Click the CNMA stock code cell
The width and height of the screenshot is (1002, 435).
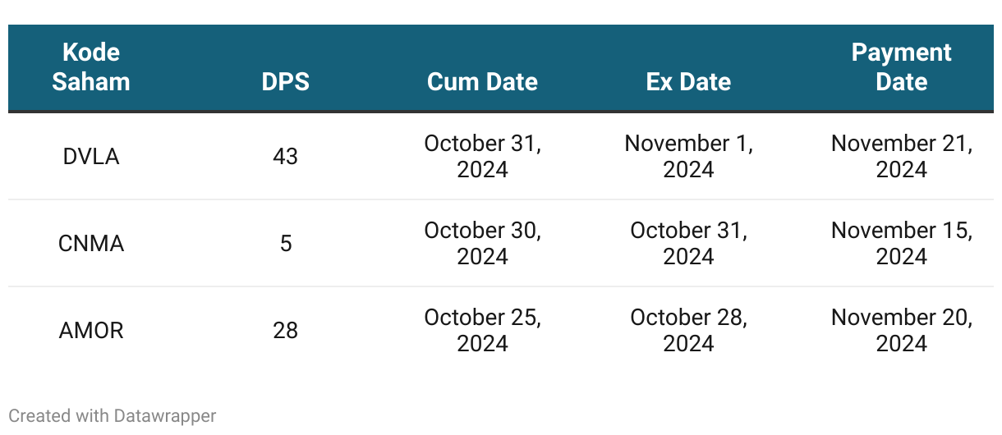click(91, 243)
